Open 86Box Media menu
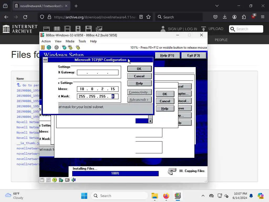Screen dimensions: 269x202 click(x=70, y=41)
